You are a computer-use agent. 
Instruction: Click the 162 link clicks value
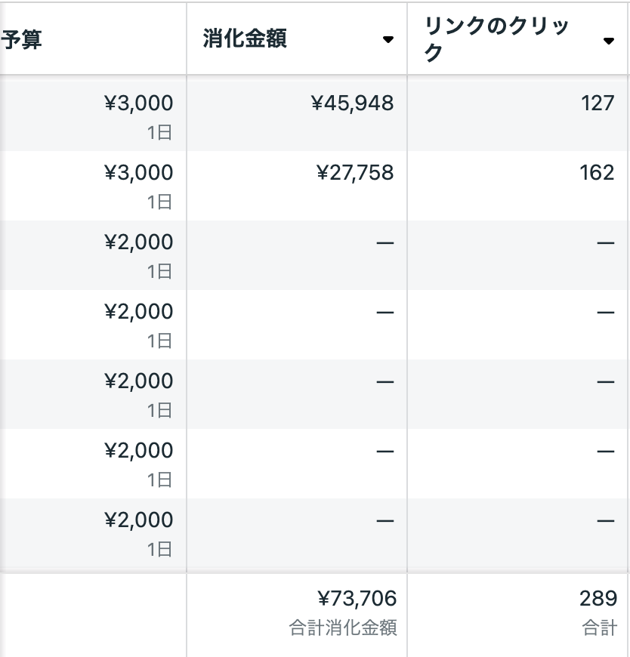point(597,172)
